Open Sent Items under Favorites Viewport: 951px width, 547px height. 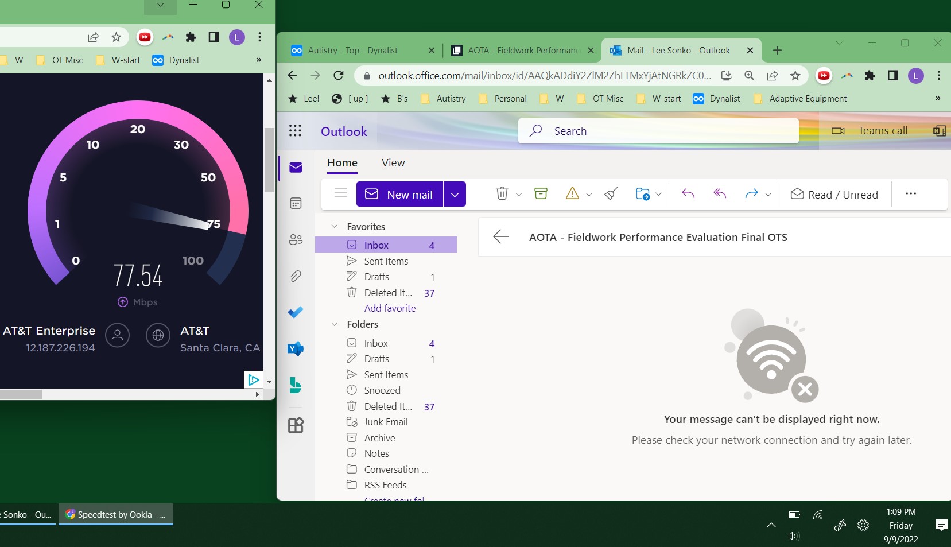point(386,261)
